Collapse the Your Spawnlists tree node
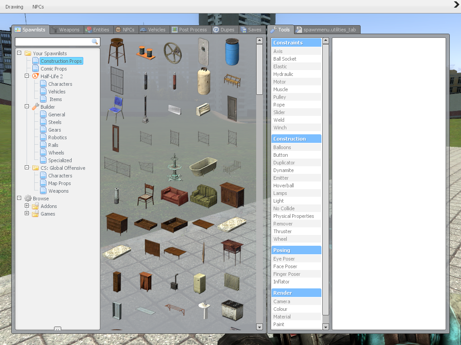Screen dimensions: 461x345 pos(19,53)
